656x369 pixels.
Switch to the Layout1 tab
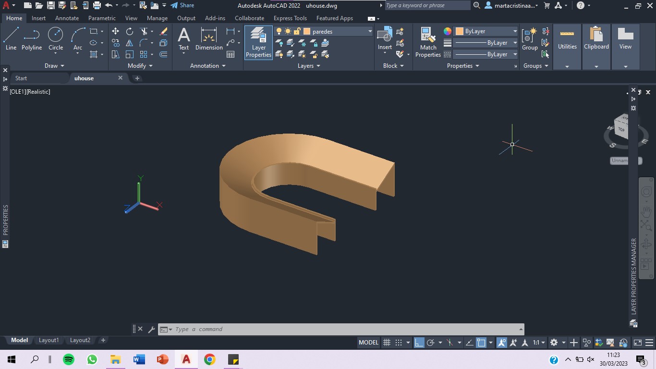tap(49, 340)
